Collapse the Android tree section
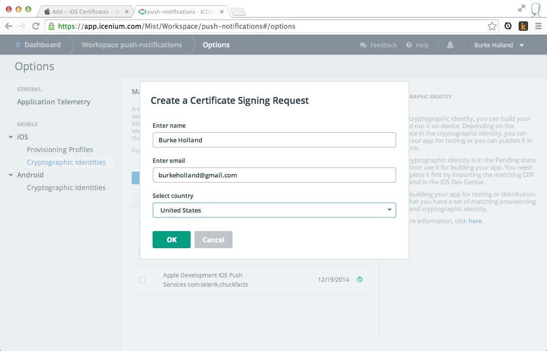This screenshot has height=351, width=547. [11, 175]
